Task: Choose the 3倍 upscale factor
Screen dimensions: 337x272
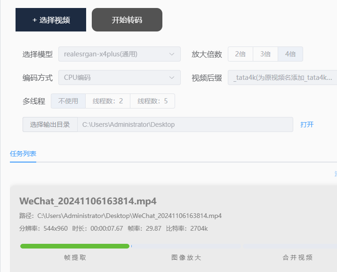Action: tap(265, 54)
